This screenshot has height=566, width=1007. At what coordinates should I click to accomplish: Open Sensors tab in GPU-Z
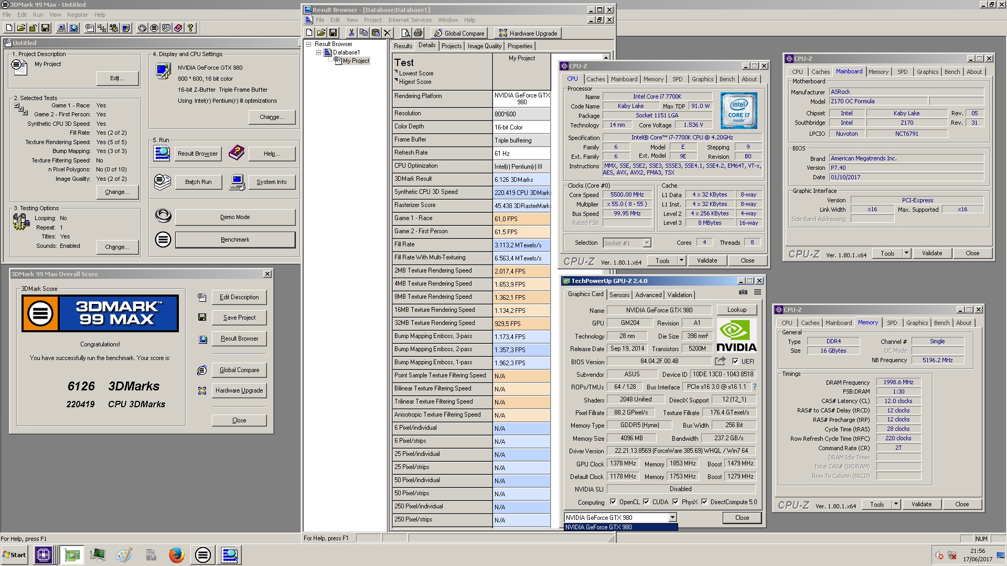619,295
